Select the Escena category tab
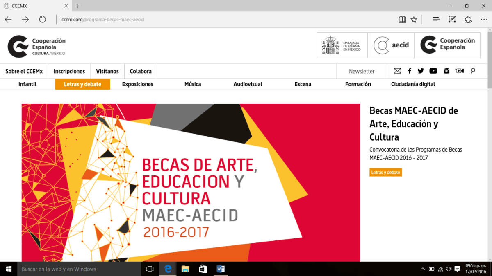 tap(303, 84)
